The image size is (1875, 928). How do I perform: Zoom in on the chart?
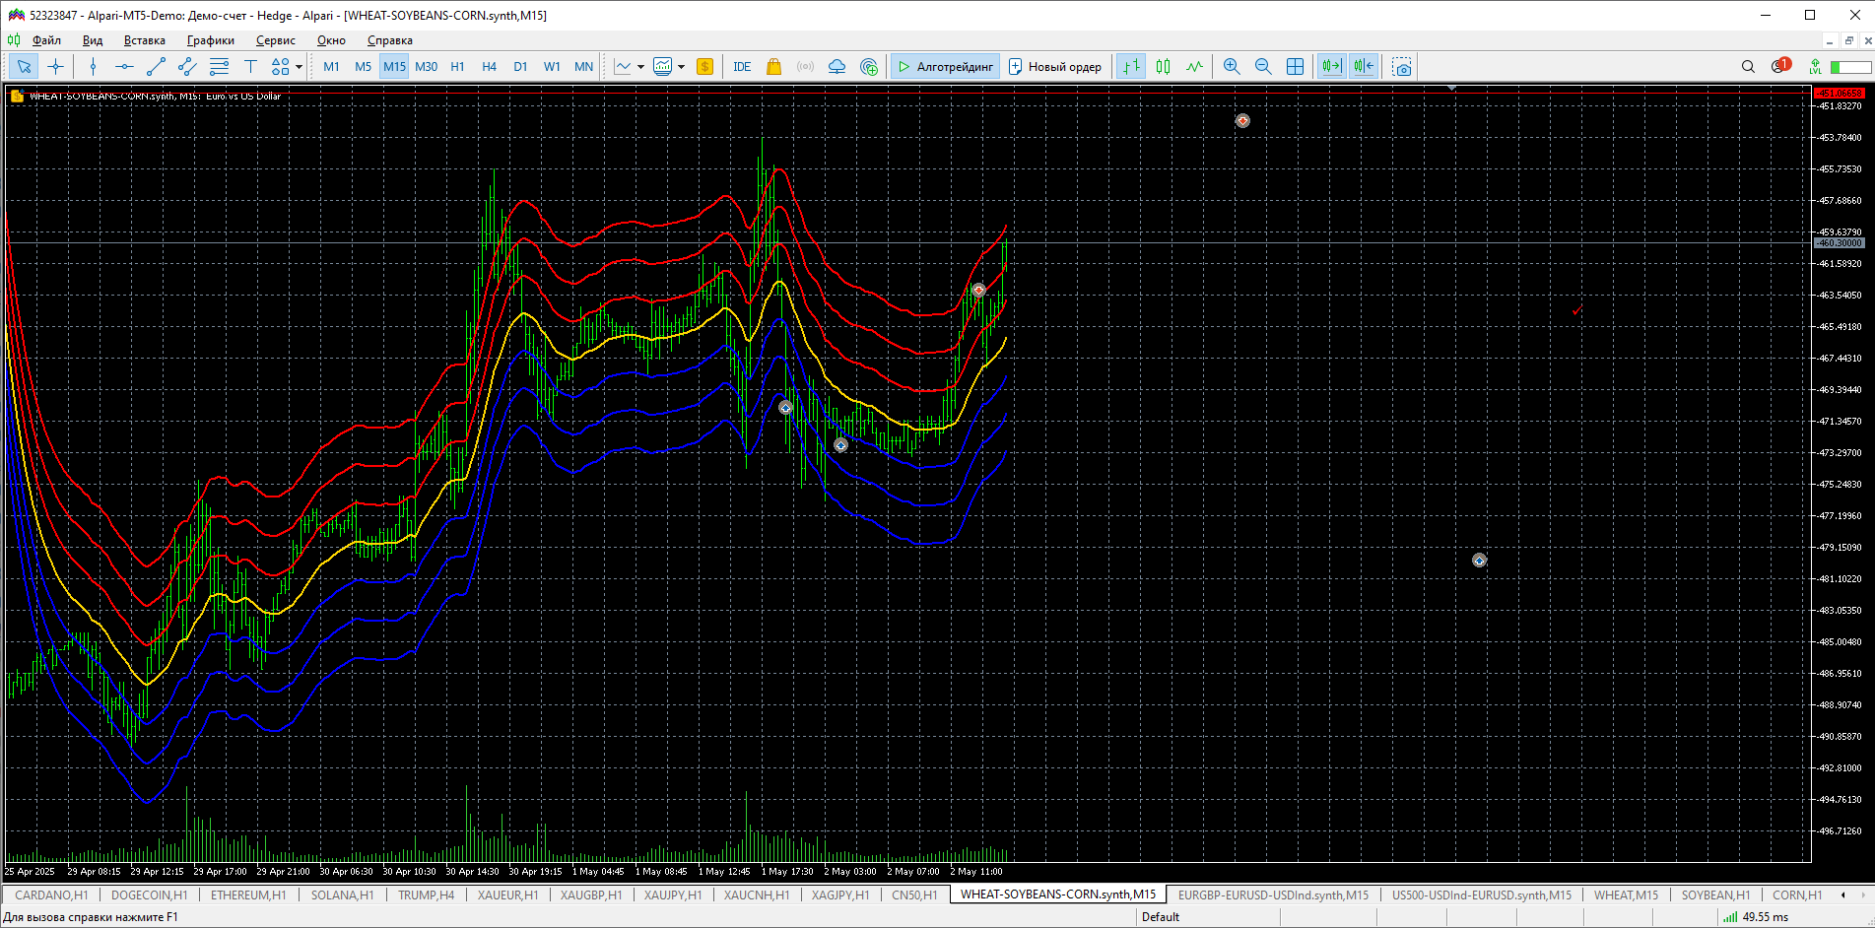1231,67
